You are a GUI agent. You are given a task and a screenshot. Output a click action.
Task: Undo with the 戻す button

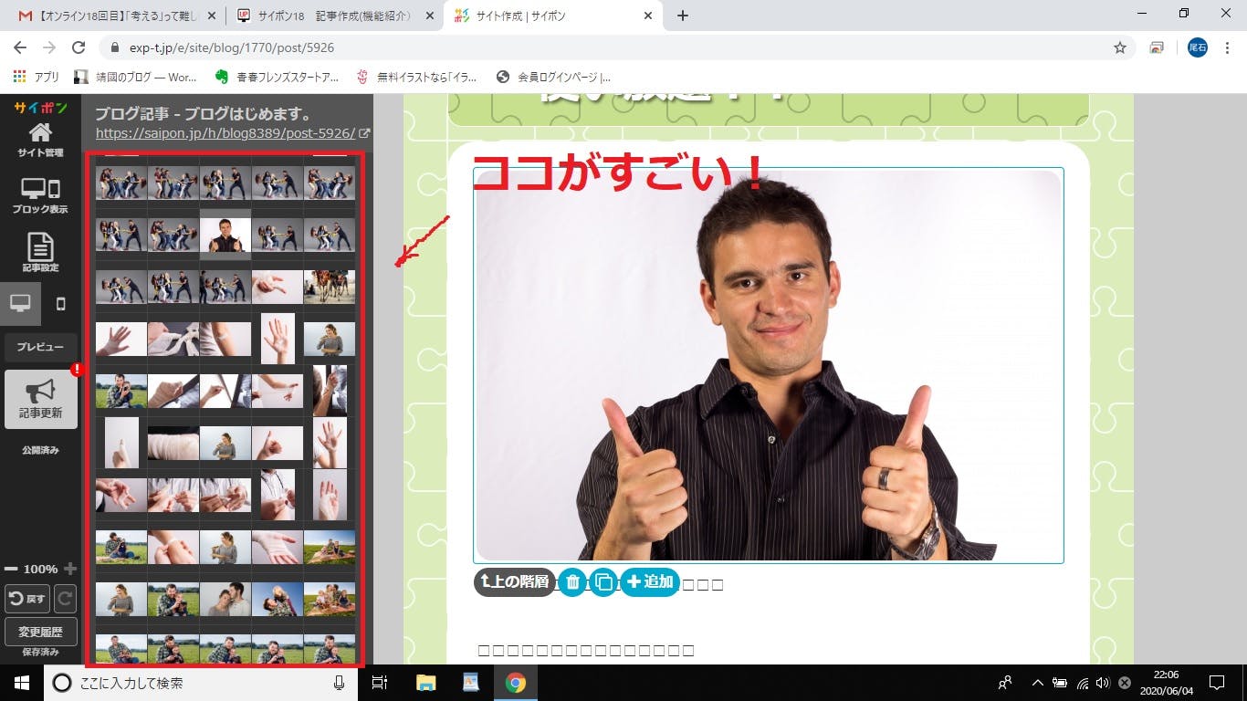27,599
